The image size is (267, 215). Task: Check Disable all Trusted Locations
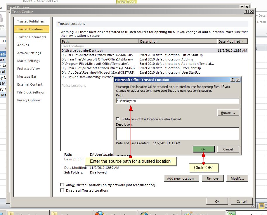(x=62, y=190)
